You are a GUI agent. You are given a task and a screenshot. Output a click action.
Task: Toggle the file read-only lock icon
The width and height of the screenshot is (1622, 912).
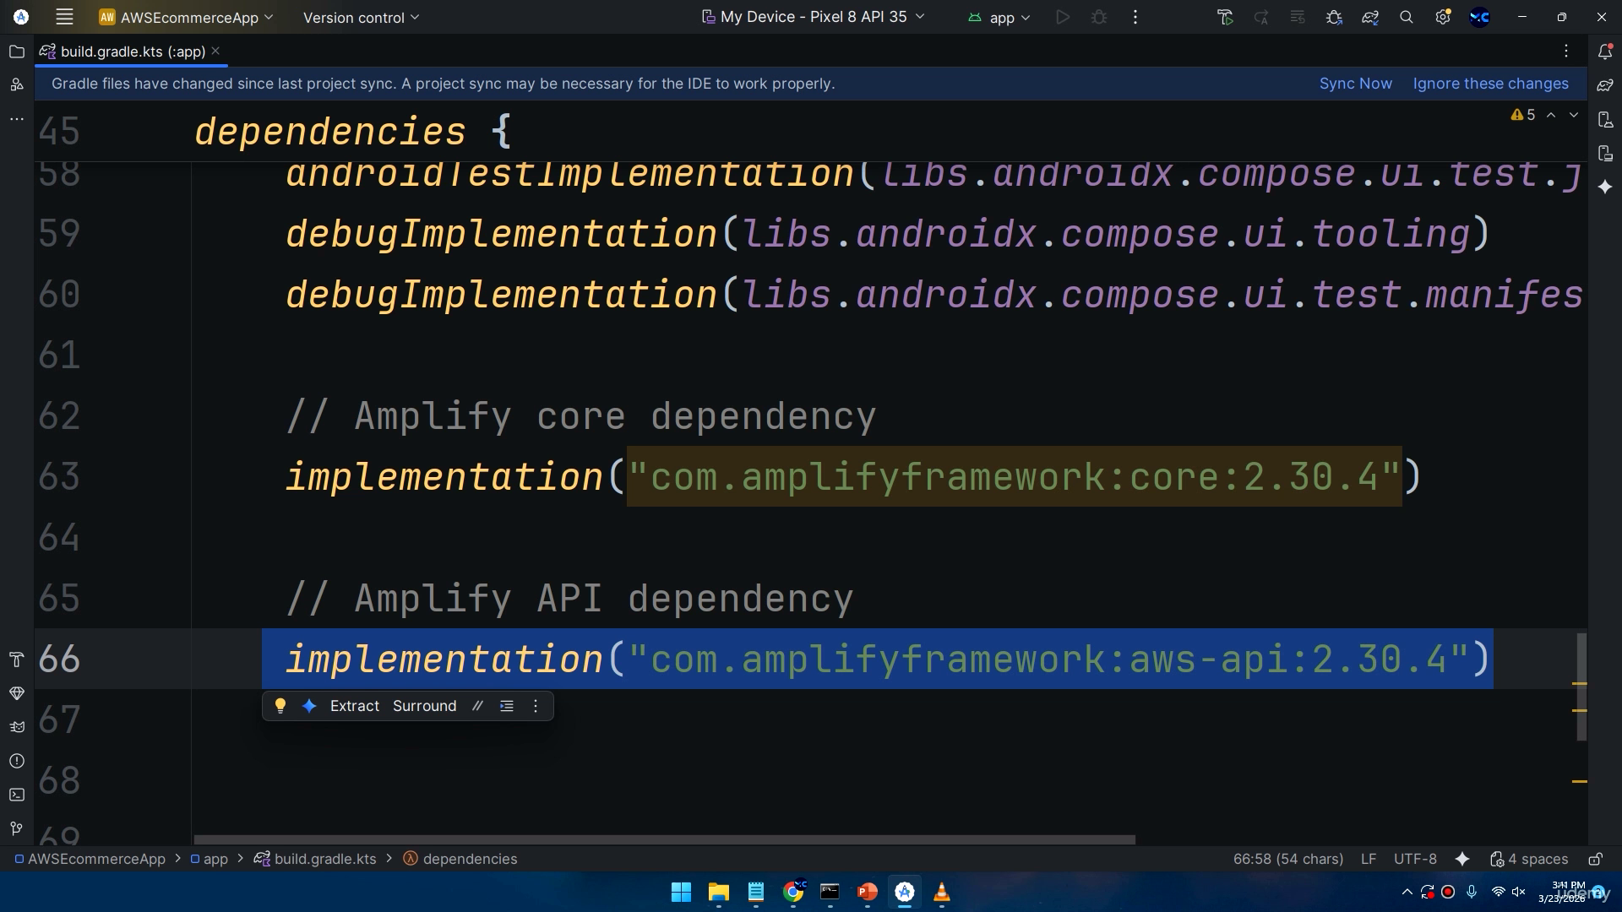click(x=1595, y=859)
